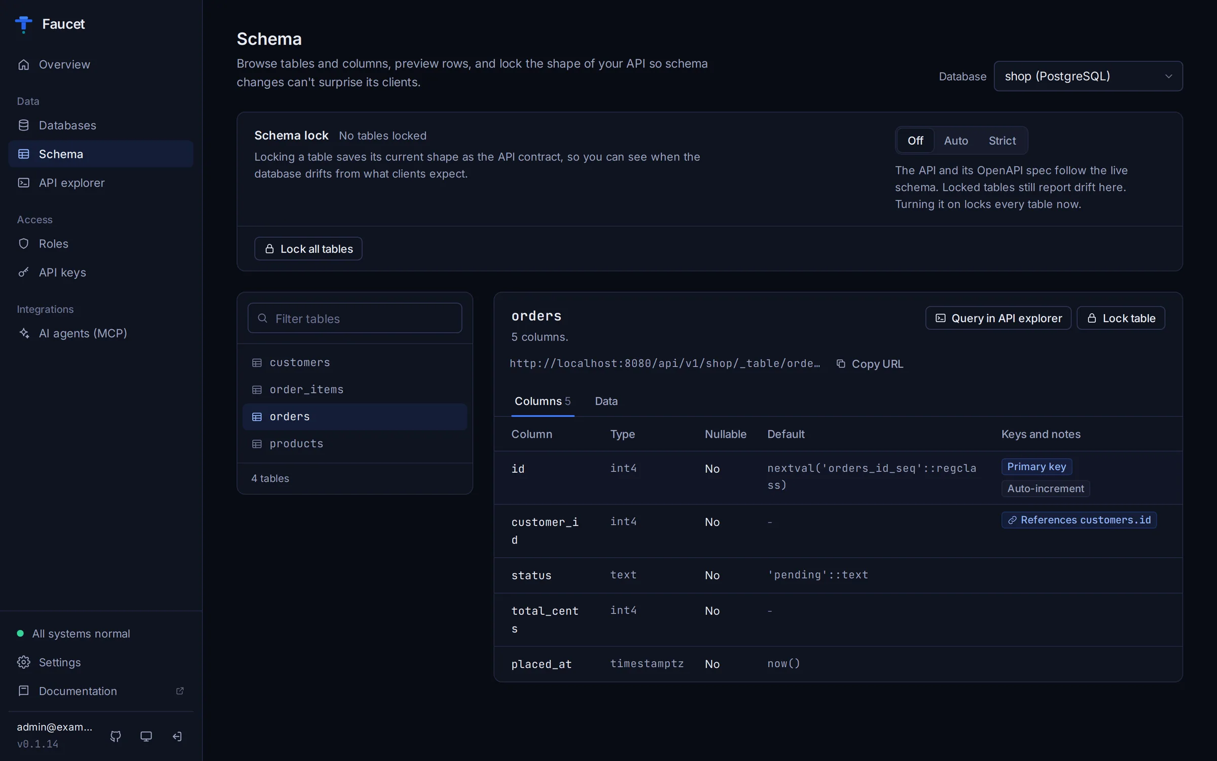The width and height of the screenshot is (1217, 761).
Task: Open the Database dropdown shop (PostgreSQL)
Action: point(1088,76)
